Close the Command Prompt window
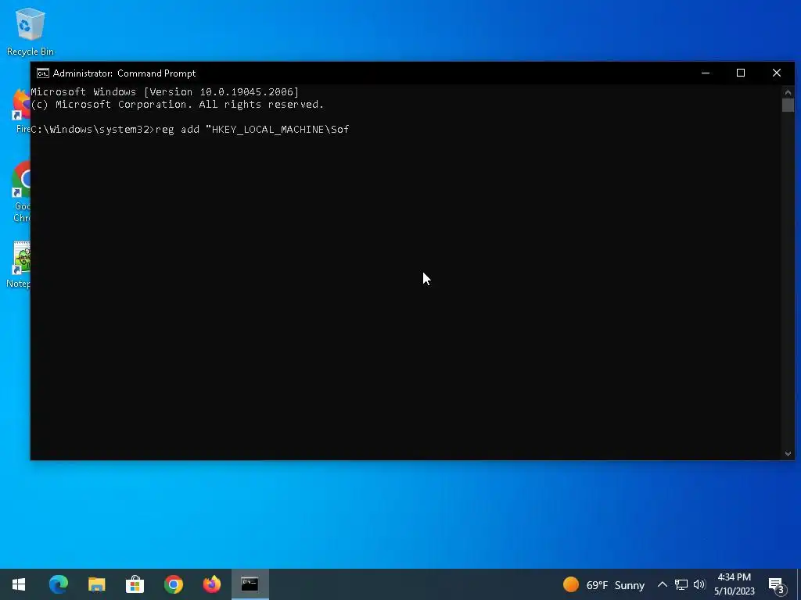Screen dimensions: 801x600 777,73
